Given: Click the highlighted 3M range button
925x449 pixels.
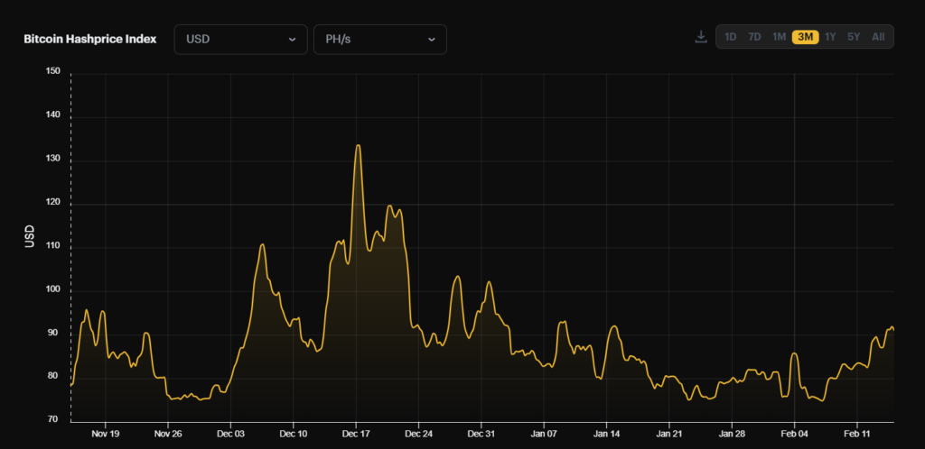Looking at the screenshot, I should [x=805, y=37].
